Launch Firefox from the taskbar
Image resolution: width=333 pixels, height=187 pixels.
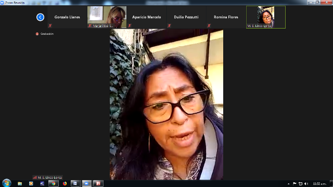pos(65,183)
